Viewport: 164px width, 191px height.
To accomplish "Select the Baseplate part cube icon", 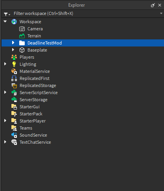I will point(22,50).
